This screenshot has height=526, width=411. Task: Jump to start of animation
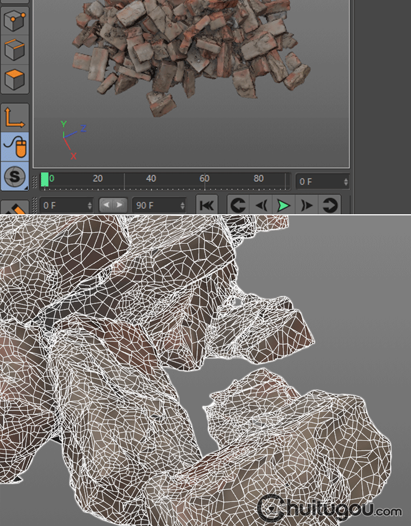click(x=207, y=205)
